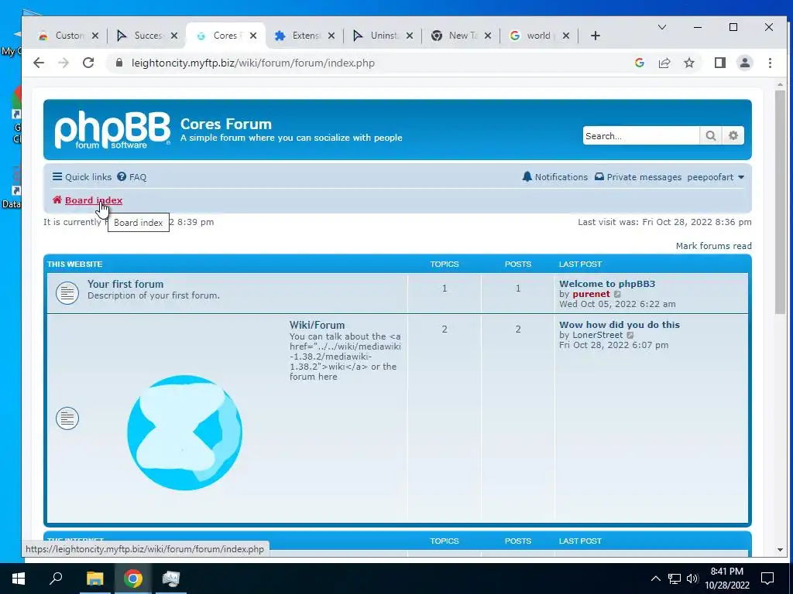Open the Wiki/Forum forum link
This screenshot has height=594, width=793.
coord(317,325)
